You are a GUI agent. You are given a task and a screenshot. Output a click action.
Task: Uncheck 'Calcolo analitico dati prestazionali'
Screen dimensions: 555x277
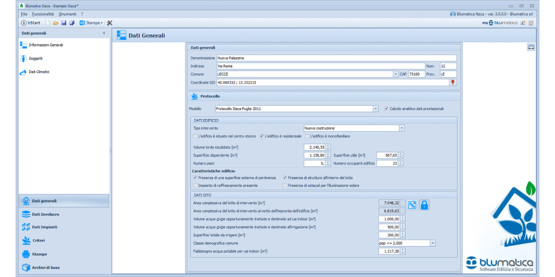pyautogui.click(x=386, y=109)
